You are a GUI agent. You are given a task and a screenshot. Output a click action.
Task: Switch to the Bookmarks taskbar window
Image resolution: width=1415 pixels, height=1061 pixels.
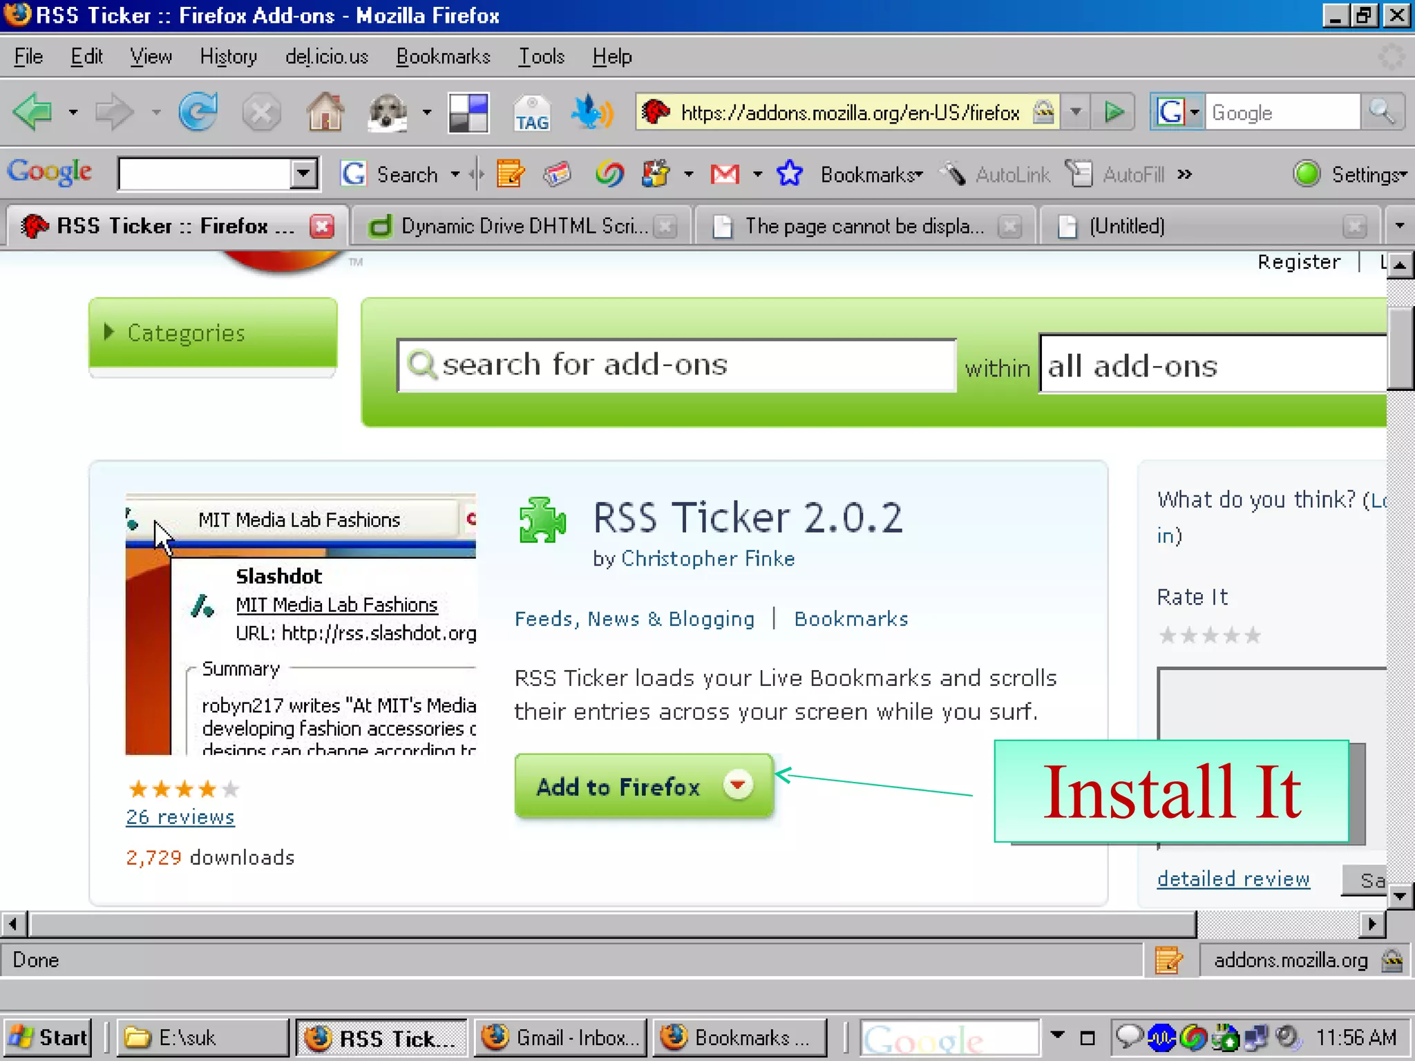(739, 1038)
